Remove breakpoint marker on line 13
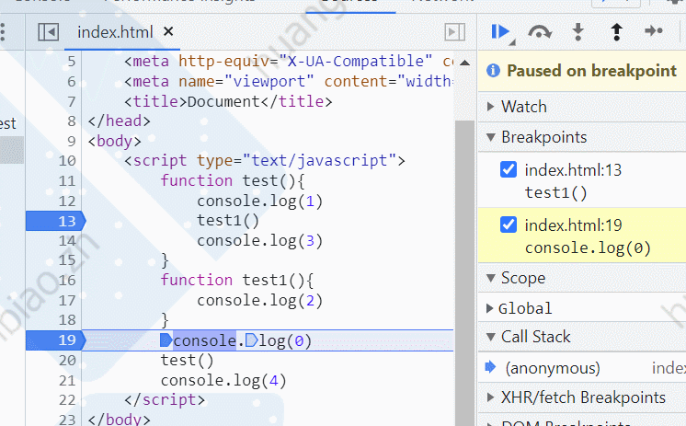 56,221
